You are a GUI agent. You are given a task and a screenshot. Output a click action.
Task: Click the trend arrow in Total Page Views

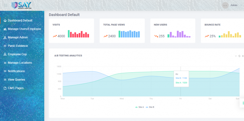tap(106, 36)
